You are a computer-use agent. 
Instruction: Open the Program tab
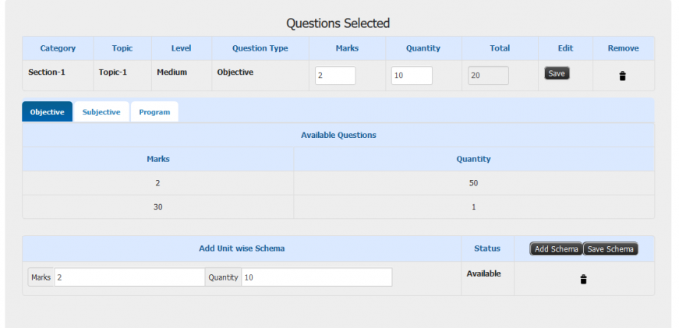154,112
